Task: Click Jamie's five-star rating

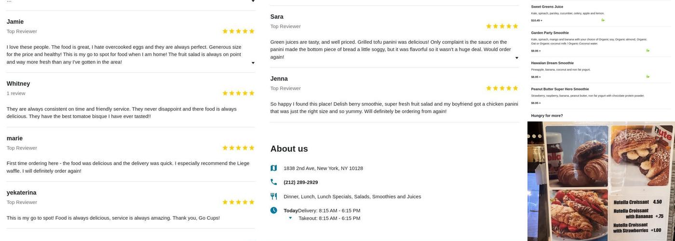Action: pyautogui.click(x=238, y=31)
